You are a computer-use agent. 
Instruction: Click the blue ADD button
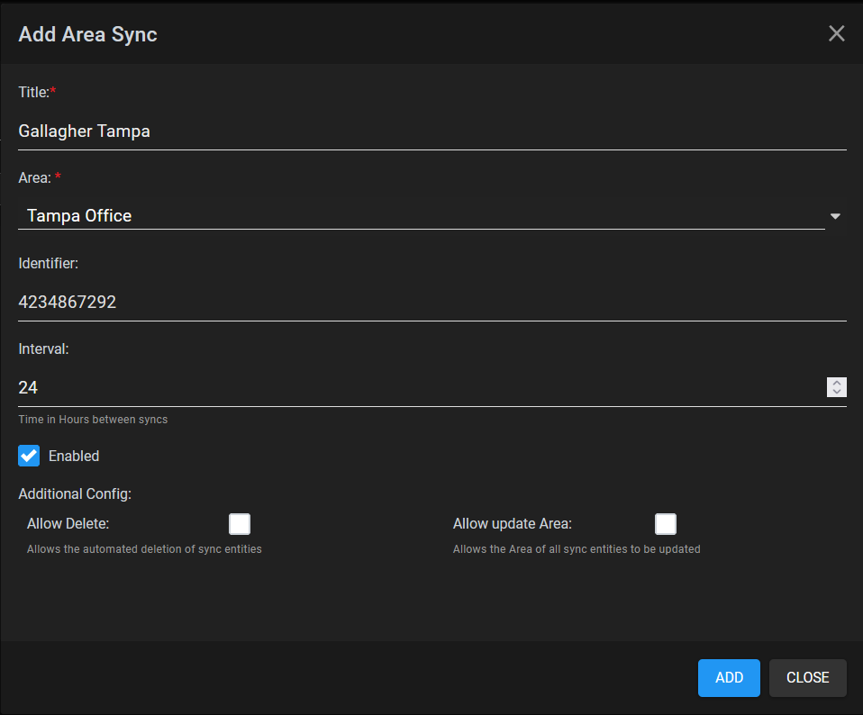tap(729, 677)
